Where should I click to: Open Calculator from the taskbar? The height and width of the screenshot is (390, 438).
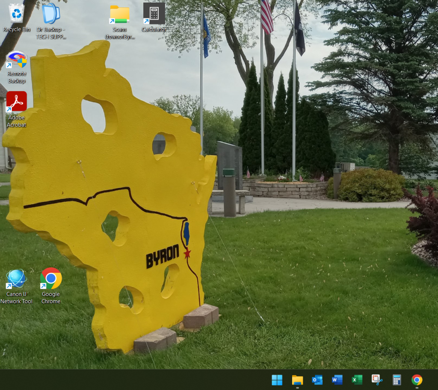click(x=397, y=380)
